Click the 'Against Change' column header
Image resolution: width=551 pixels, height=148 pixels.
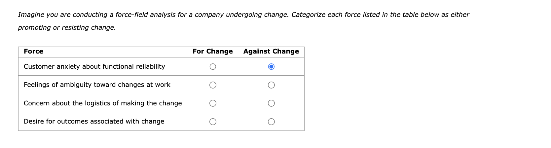[271, 52]
